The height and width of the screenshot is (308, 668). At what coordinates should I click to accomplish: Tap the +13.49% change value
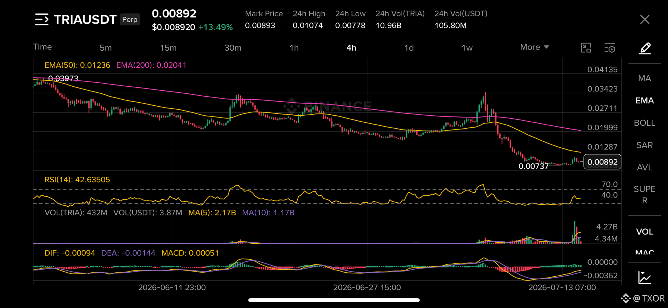[215, 28]
